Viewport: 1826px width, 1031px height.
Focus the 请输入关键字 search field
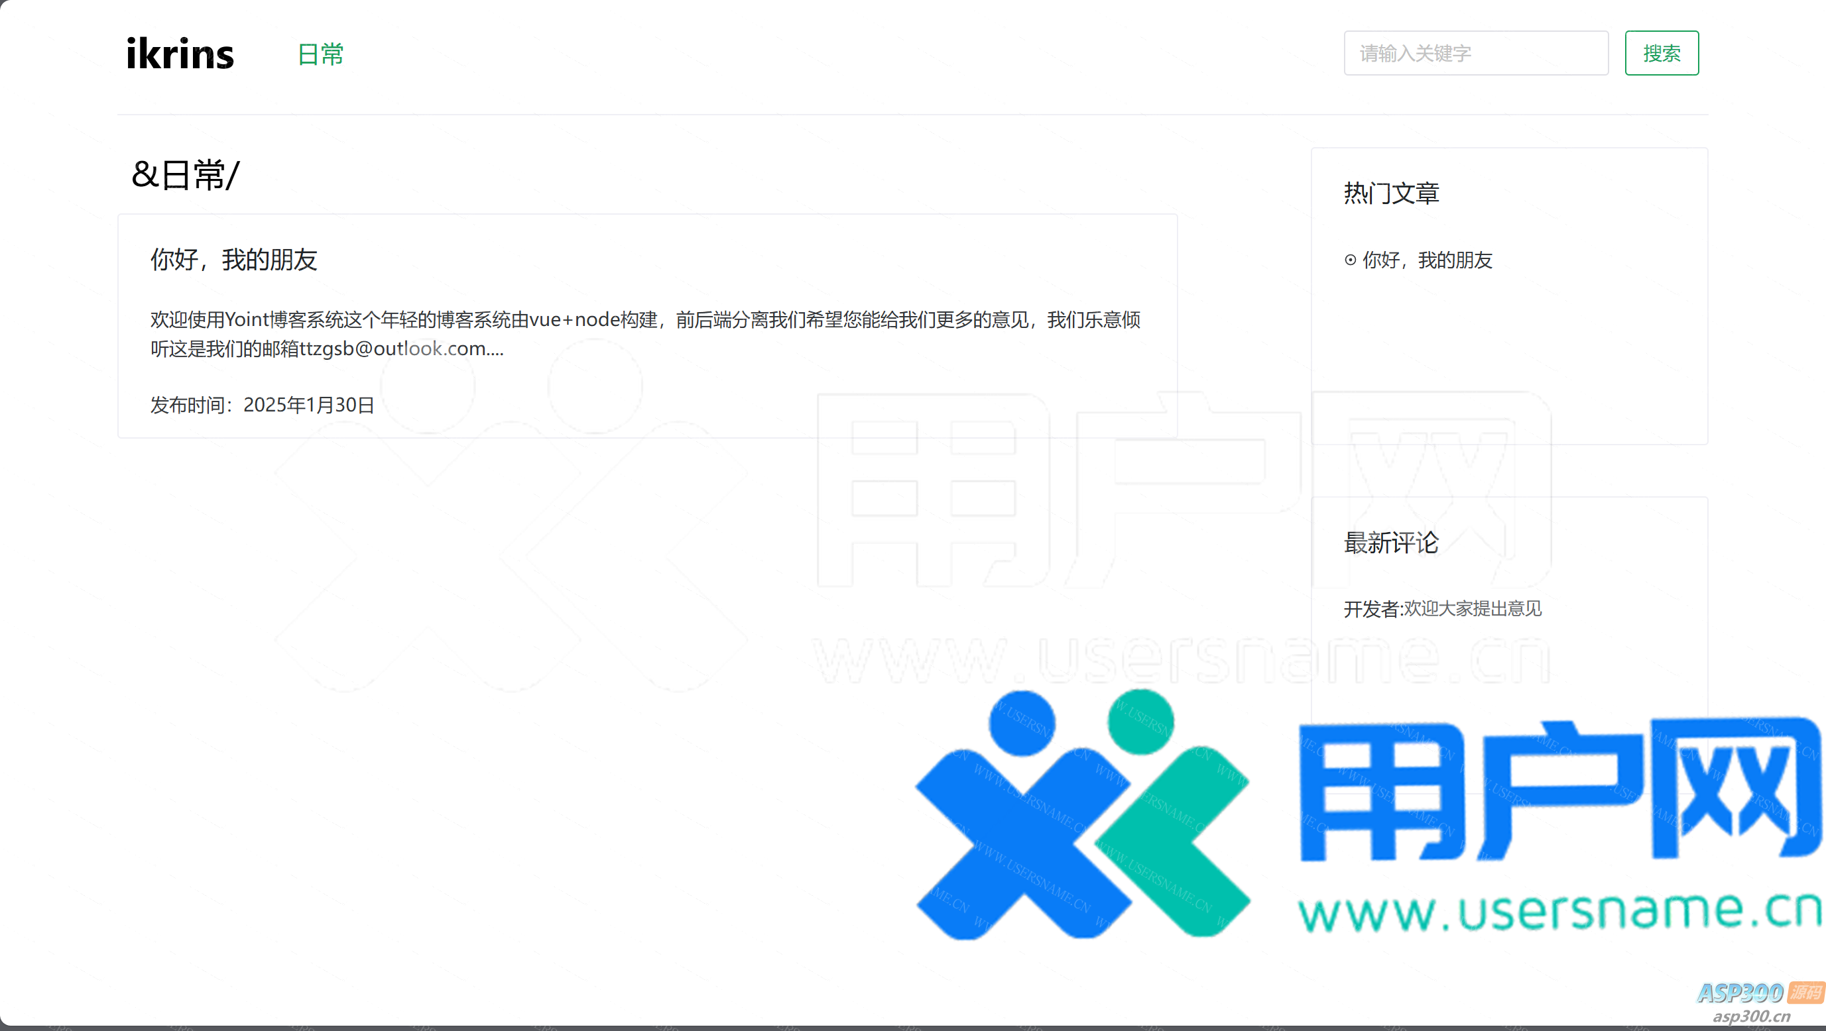click(x=1476, y=53)
